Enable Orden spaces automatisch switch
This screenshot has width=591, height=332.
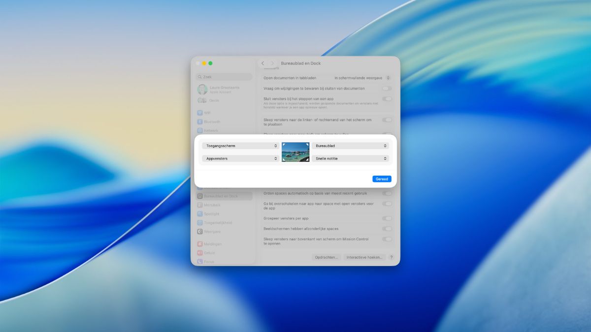pyautogui.click(x=387, y=193)
